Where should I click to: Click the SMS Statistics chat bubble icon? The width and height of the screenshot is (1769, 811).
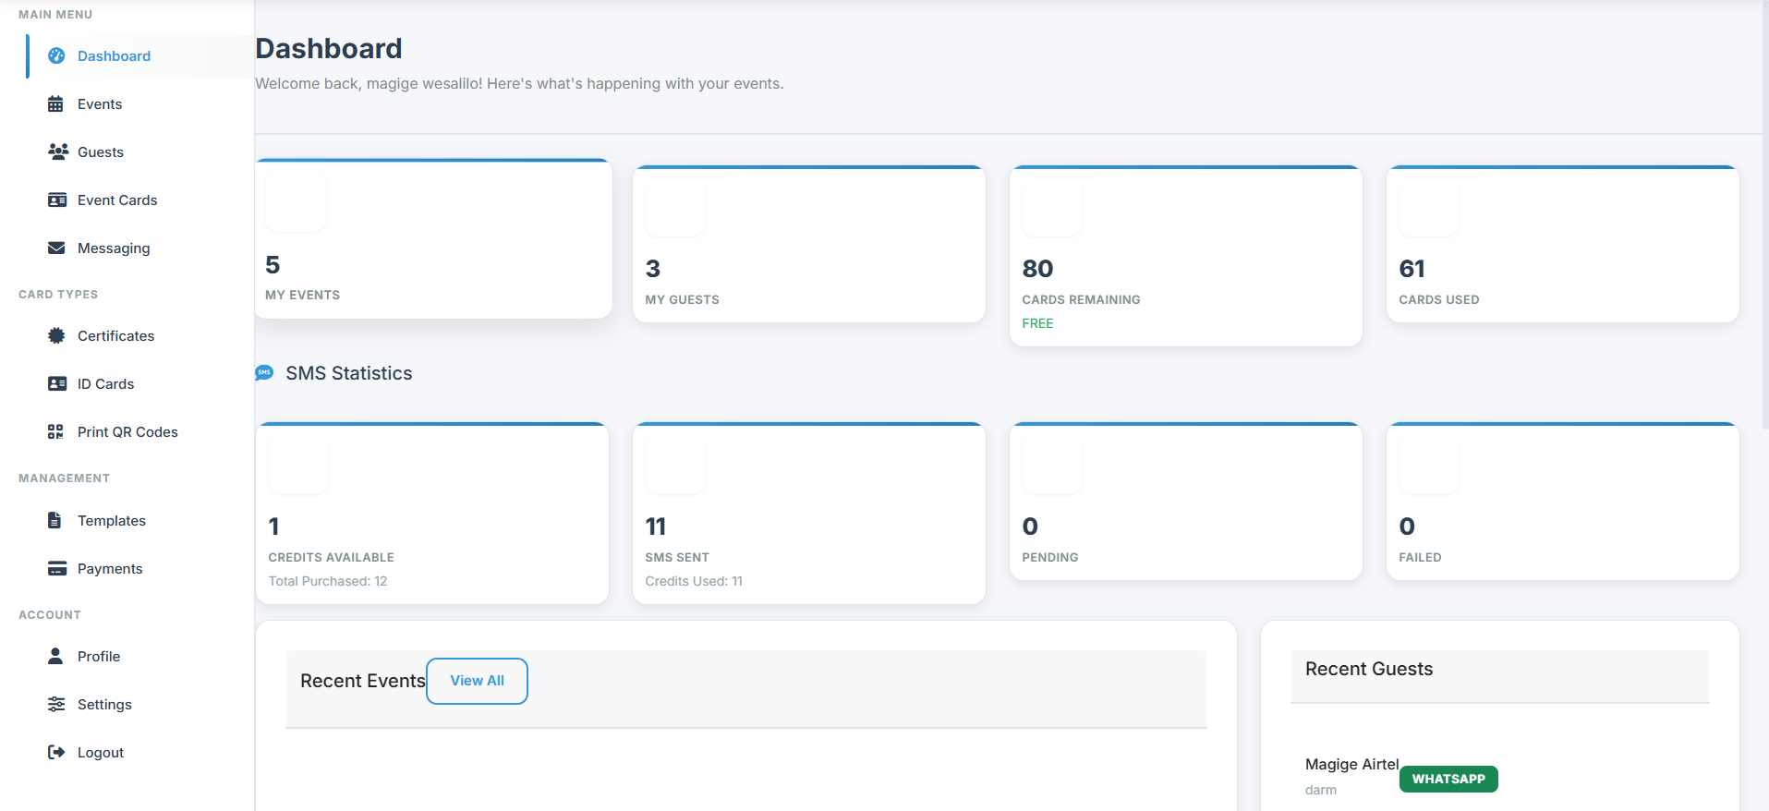point(264,373)
